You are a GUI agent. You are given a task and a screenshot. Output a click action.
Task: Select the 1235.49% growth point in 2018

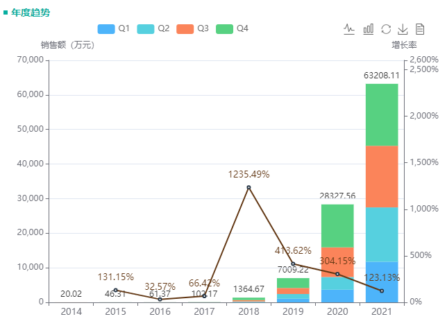[248, 187]
